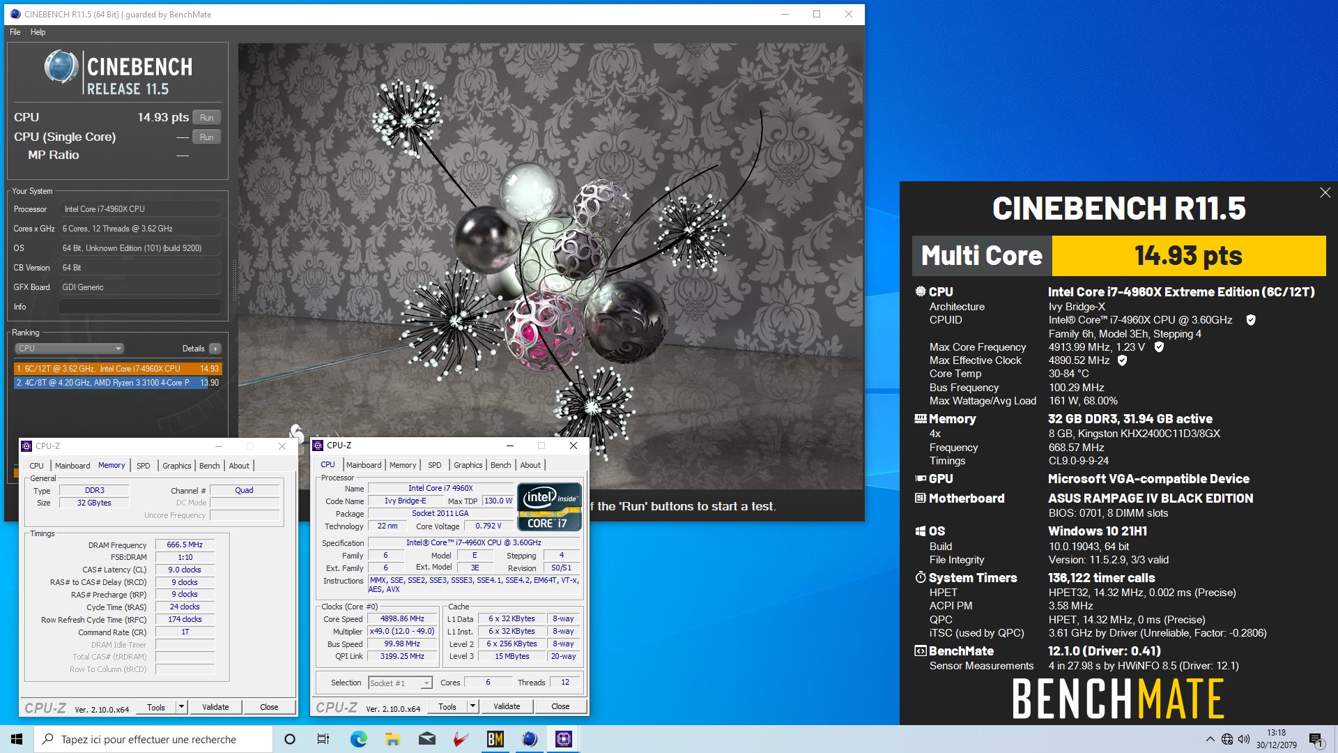Viewport: 1338px width, 753px height.
Task: Open Task View on the taskbar
Action: [x=323, y=739]
